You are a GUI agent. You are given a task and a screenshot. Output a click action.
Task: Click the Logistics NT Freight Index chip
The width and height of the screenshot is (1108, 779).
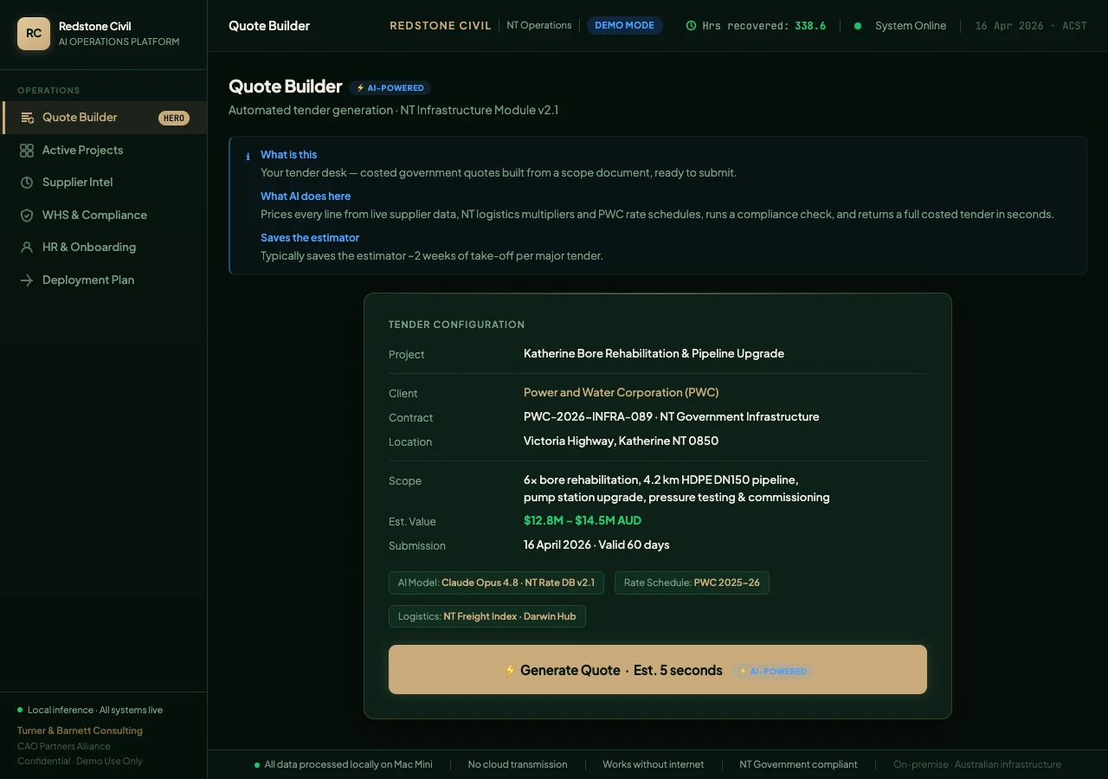point(487,616)
